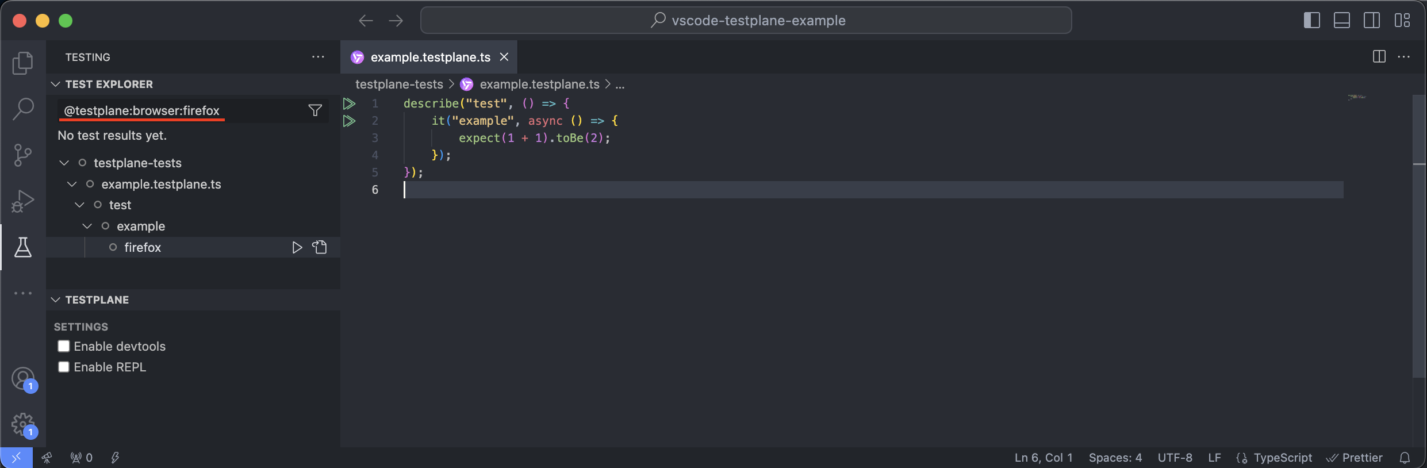Collapse the Test Explorer section

click(56, 85)
